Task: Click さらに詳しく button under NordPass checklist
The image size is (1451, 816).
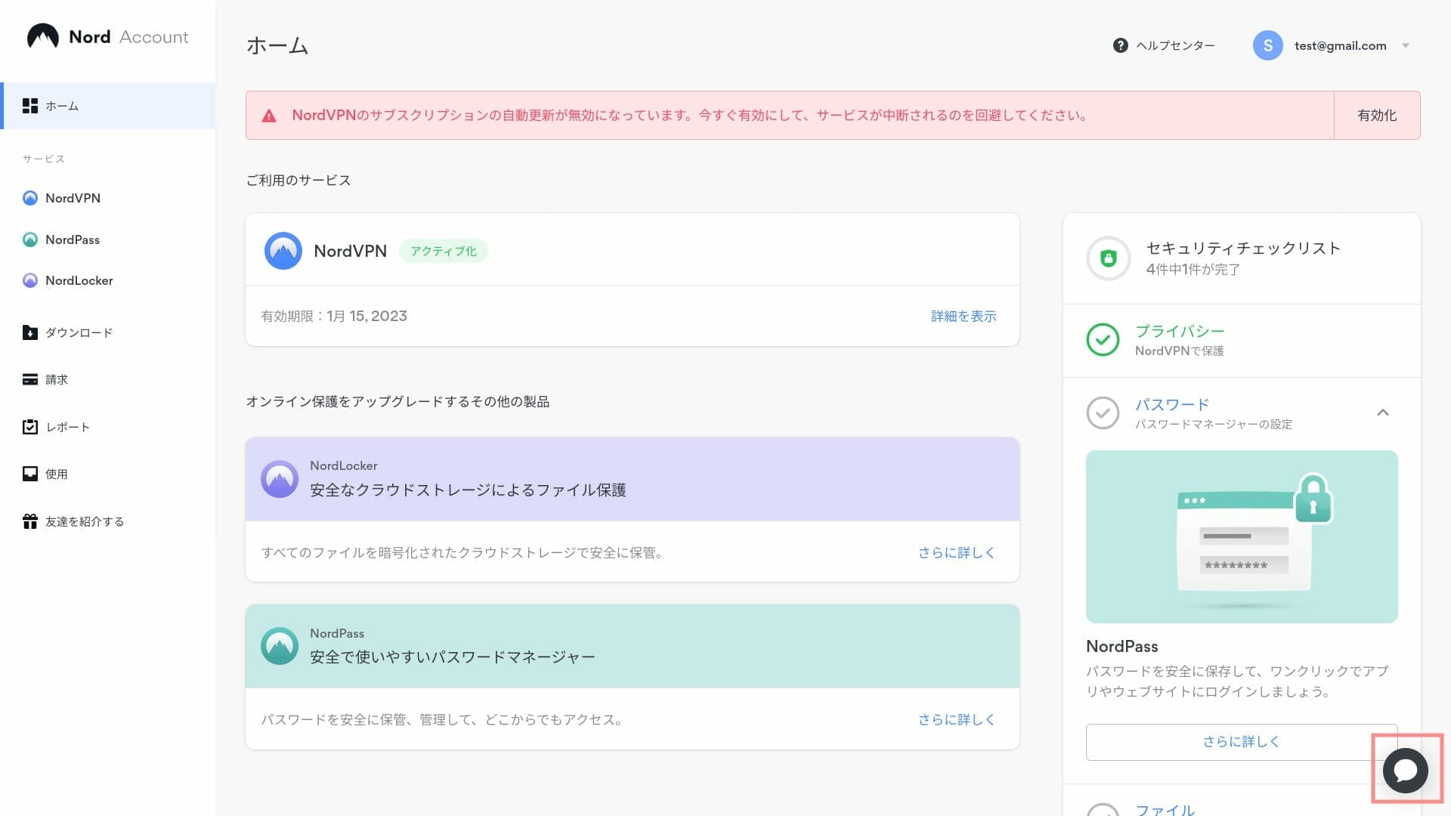Action: coord(1242,742)
